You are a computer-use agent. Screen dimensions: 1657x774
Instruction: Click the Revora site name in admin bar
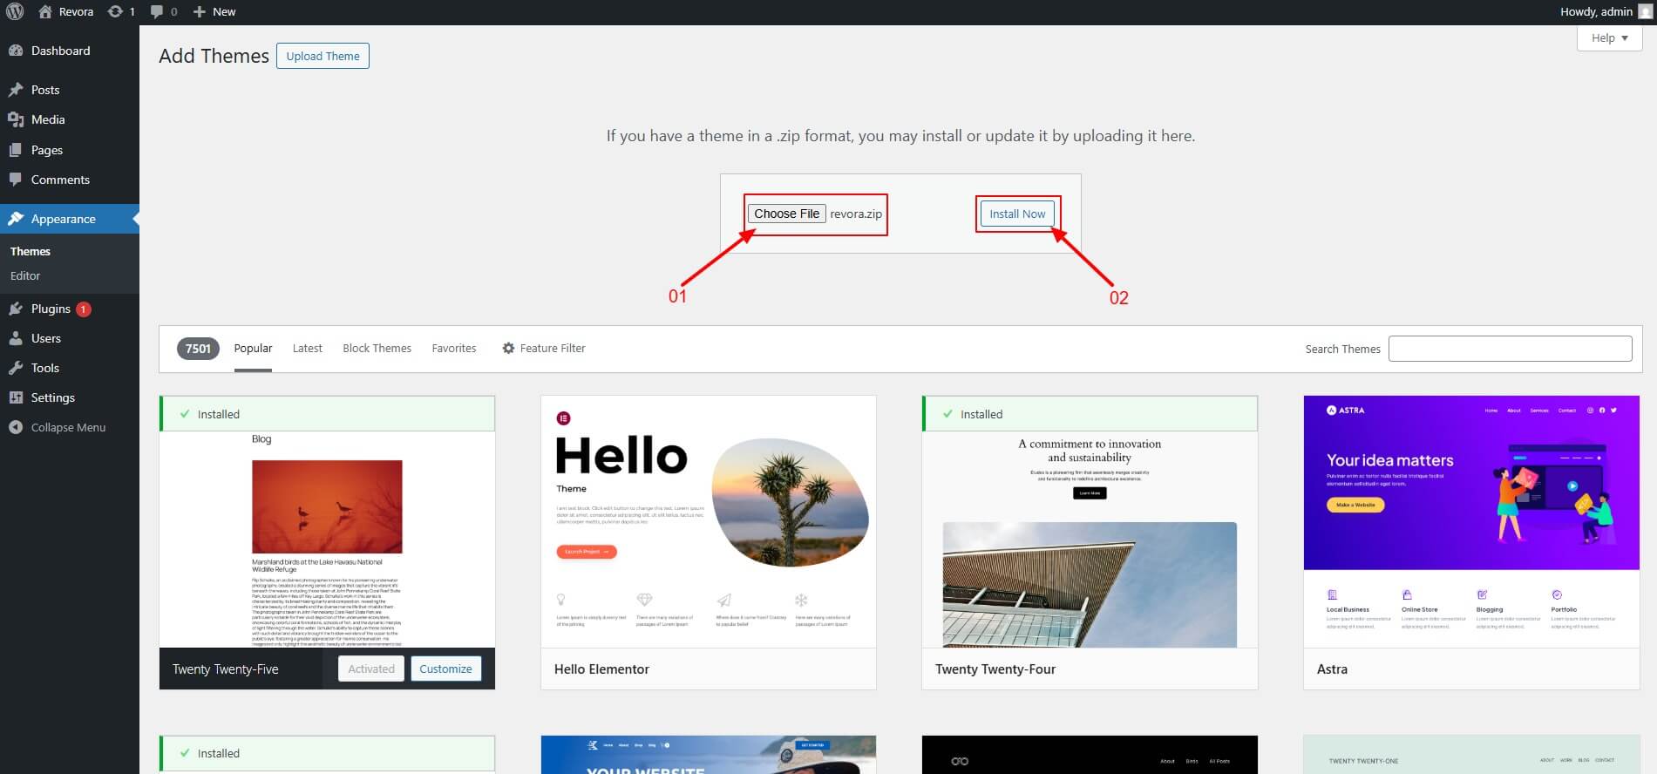76,11
